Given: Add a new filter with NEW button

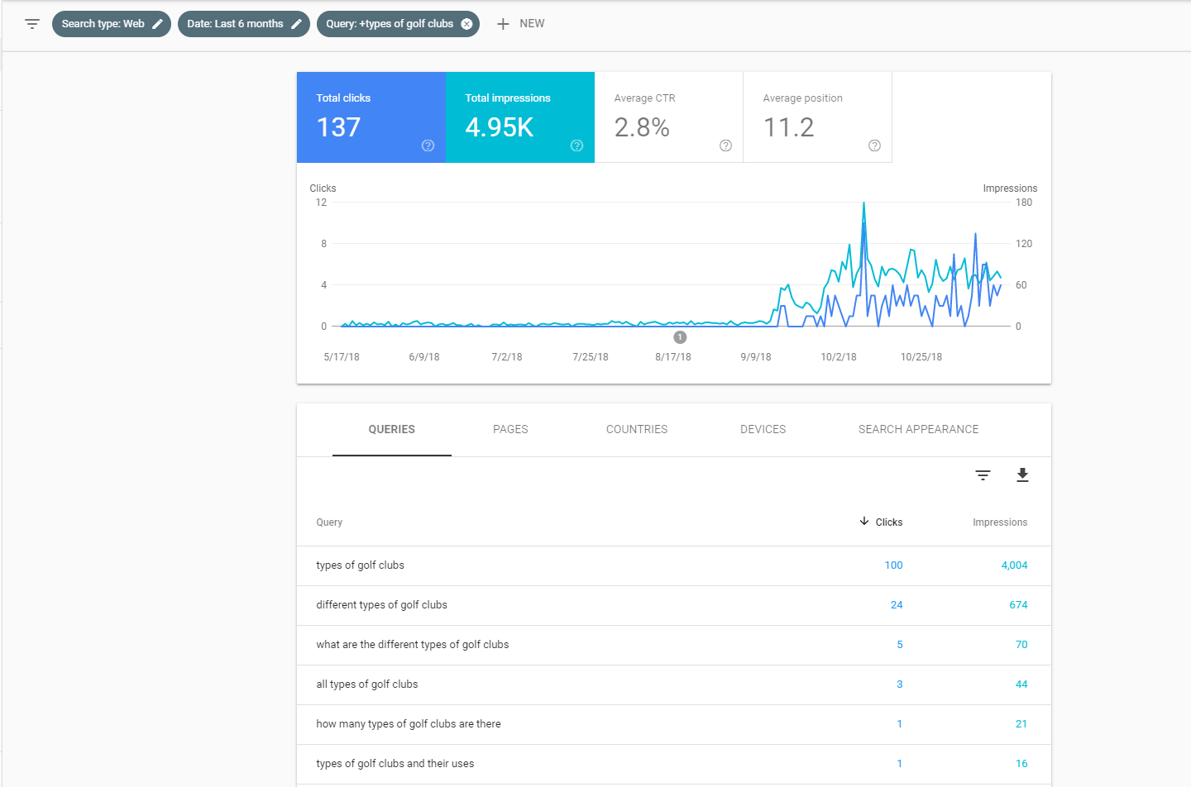Looking at the screenshot, I should [x=520, y=24].
